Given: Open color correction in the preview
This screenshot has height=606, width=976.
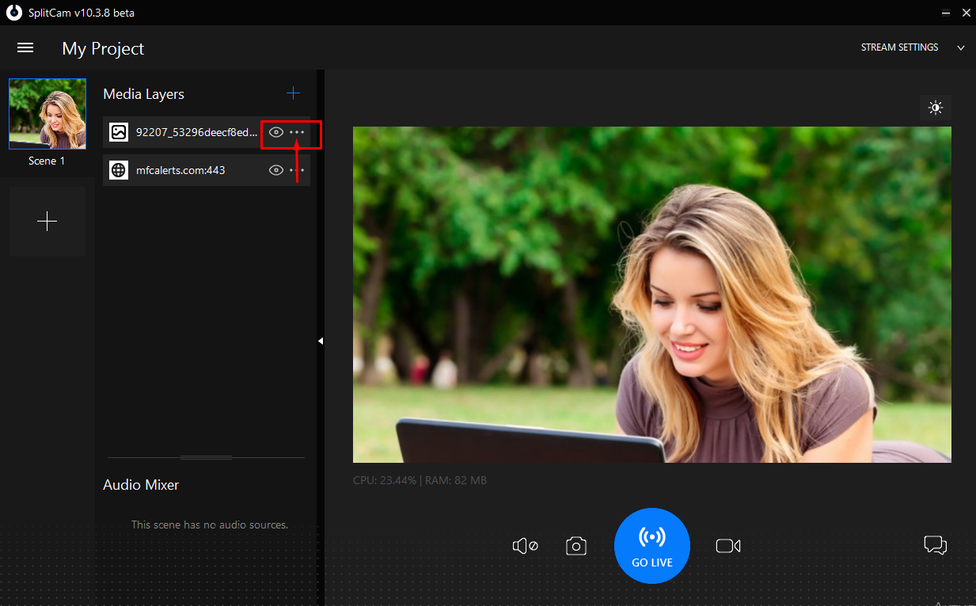Looking at the screenshot, I should [x=935, y=108].
